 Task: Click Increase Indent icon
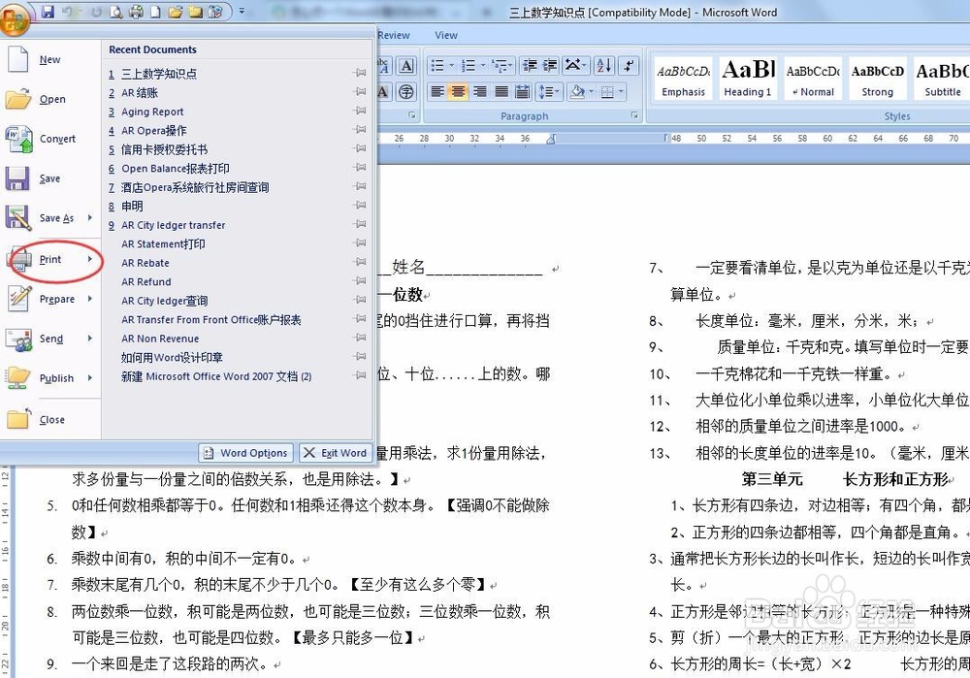click(x=550, y=65)
